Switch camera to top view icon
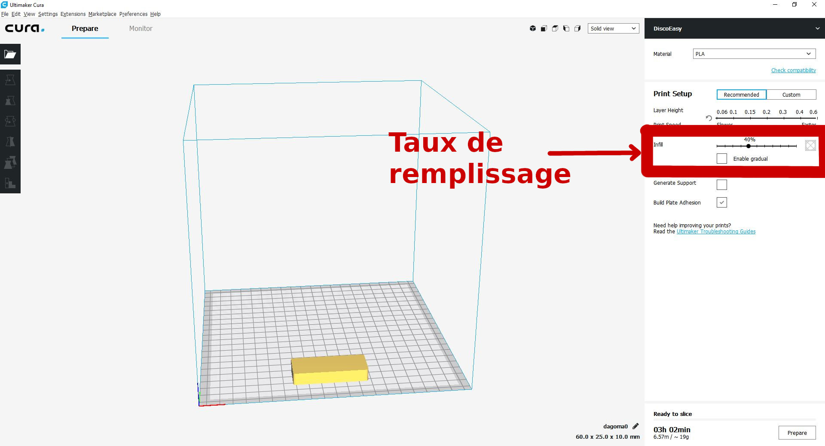Viewport: 825px width, 446px height. point(555,28)
